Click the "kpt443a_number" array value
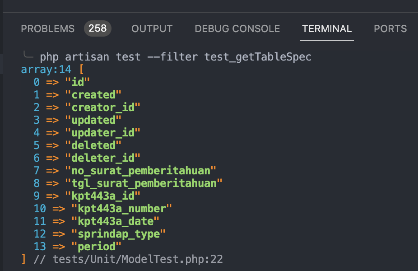Image resolution: width=418 pixels, height=271 pixels. 122,209
